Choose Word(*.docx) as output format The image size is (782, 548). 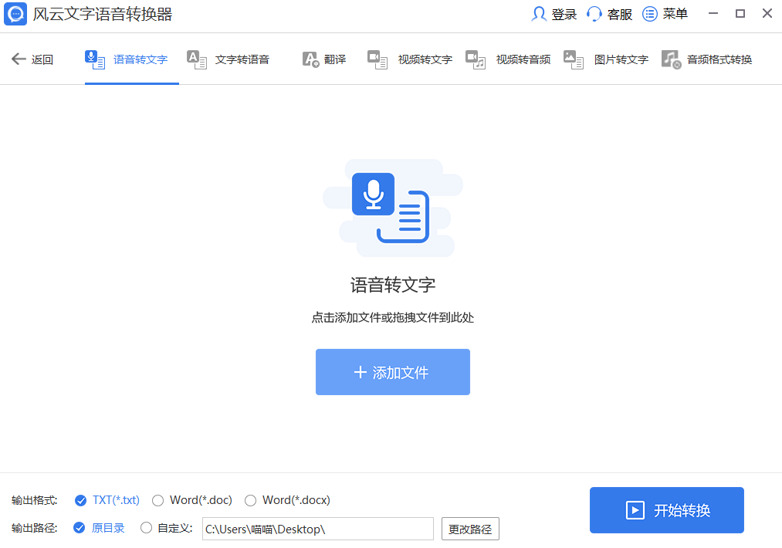(286, 500)
